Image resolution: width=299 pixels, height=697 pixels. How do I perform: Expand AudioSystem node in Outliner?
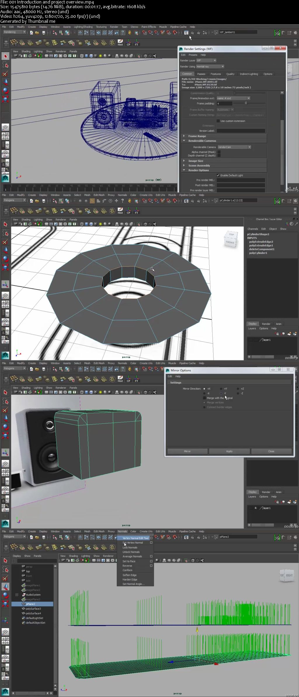(x=17, y=595)
